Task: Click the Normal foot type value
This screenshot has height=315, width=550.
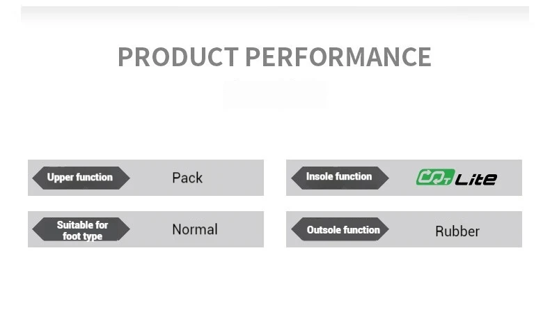Action: (195, 229)
